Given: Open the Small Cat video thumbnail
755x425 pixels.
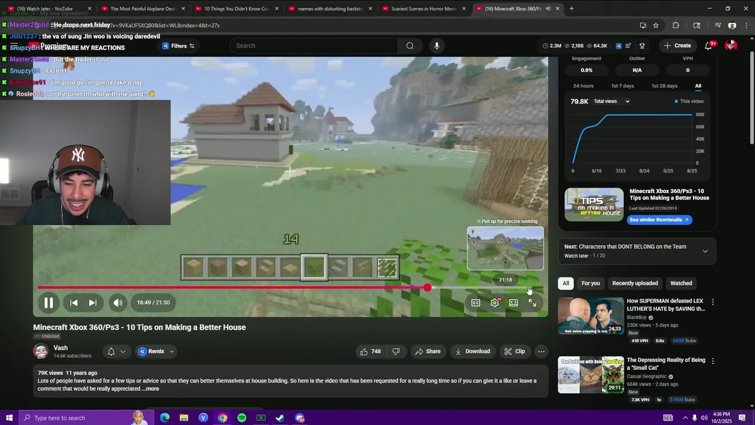Looking at the screenshot, I should pos(590,375).
